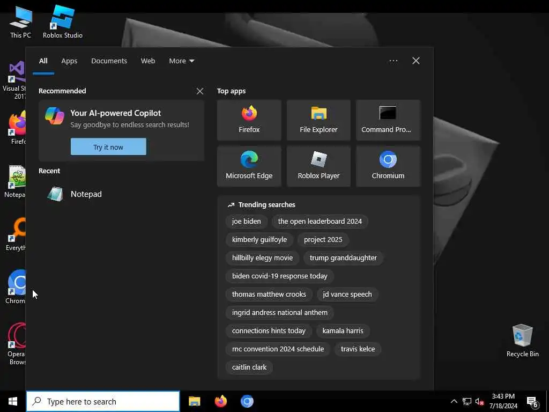
Task: Select Roblox Studio desktop shortcut
Action: tap(63, 21)
